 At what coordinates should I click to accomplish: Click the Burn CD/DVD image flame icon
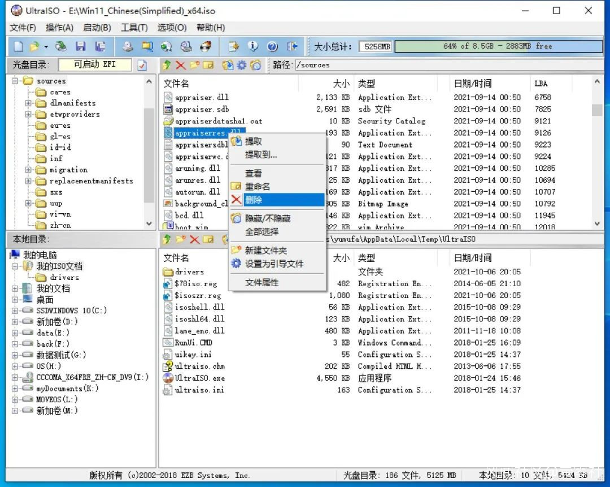(x=206, y=46)
